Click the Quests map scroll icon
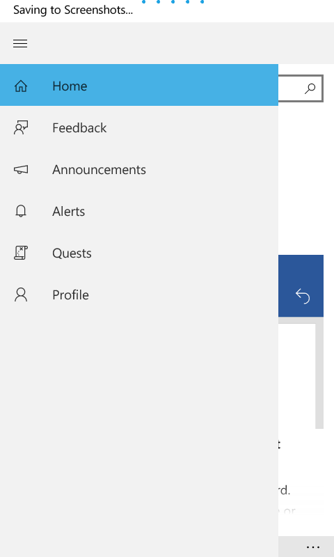Image resolution: width=334 pixels, height=557 pixels. pyautogui.click(x=21, y=253)
